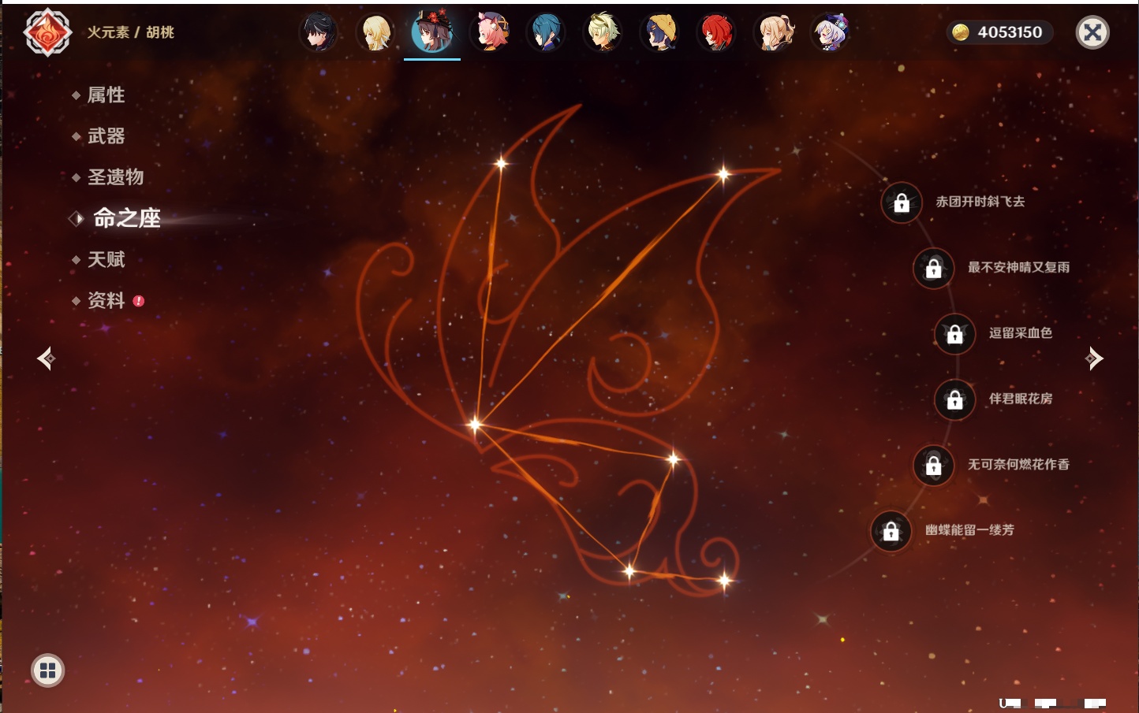Select the highlighted Hu Tao portrait
The width and height of the screenshot is (1139, 713).
coord(432,32)
